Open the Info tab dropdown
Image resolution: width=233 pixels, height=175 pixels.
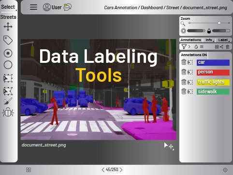(x=209, y=40)
